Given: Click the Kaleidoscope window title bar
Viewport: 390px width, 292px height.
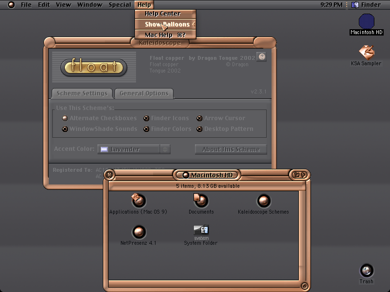Looking at the screenshot, I should coord(160,43).
